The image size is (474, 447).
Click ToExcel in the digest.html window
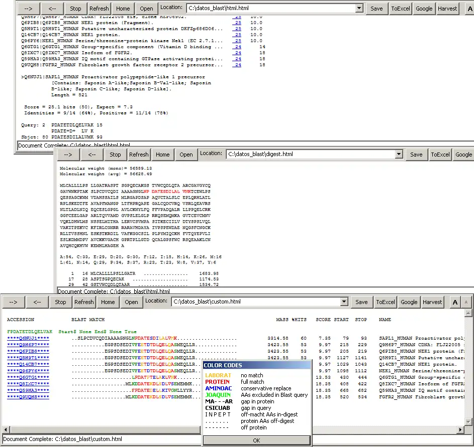click(x=440, y=155)
